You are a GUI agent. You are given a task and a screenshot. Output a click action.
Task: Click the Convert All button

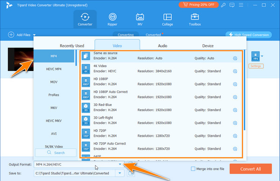(x=251, y=169)
